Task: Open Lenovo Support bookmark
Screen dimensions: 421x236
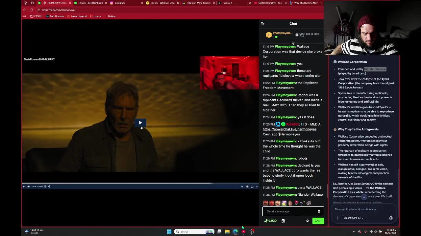Action: [77, 16]
